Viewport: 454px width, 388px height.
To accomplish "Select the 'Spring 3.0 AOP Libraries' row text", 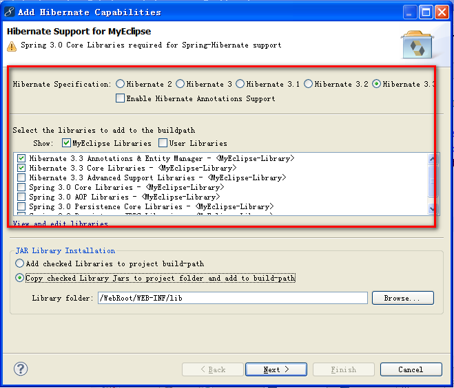I will tap(125, 197).
